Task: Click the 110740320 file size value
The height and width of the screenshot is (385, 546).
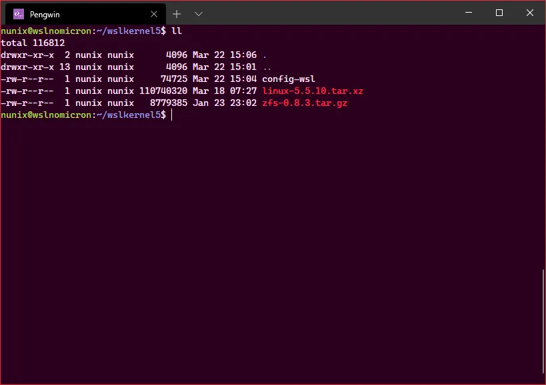Action: 163,91
